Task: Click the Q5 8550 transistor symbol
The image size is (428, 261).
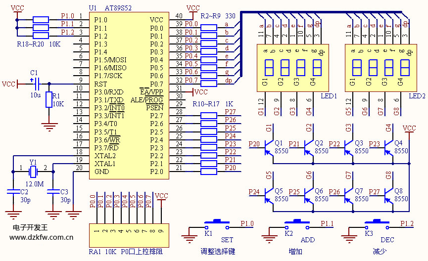Action: [x=268, y=194]
